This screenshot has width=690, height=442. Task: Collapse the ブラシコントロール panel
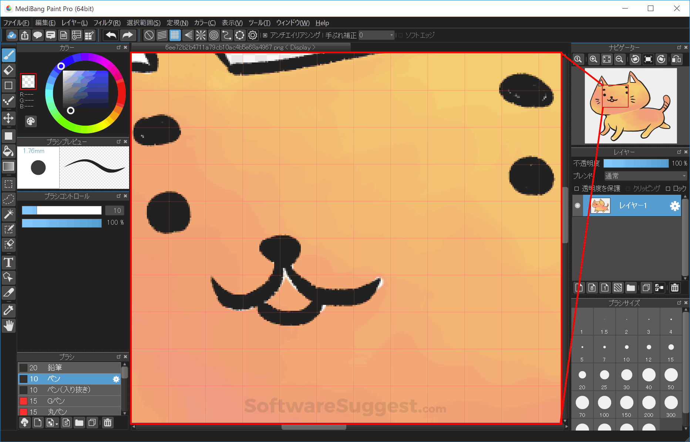point(125,196)
